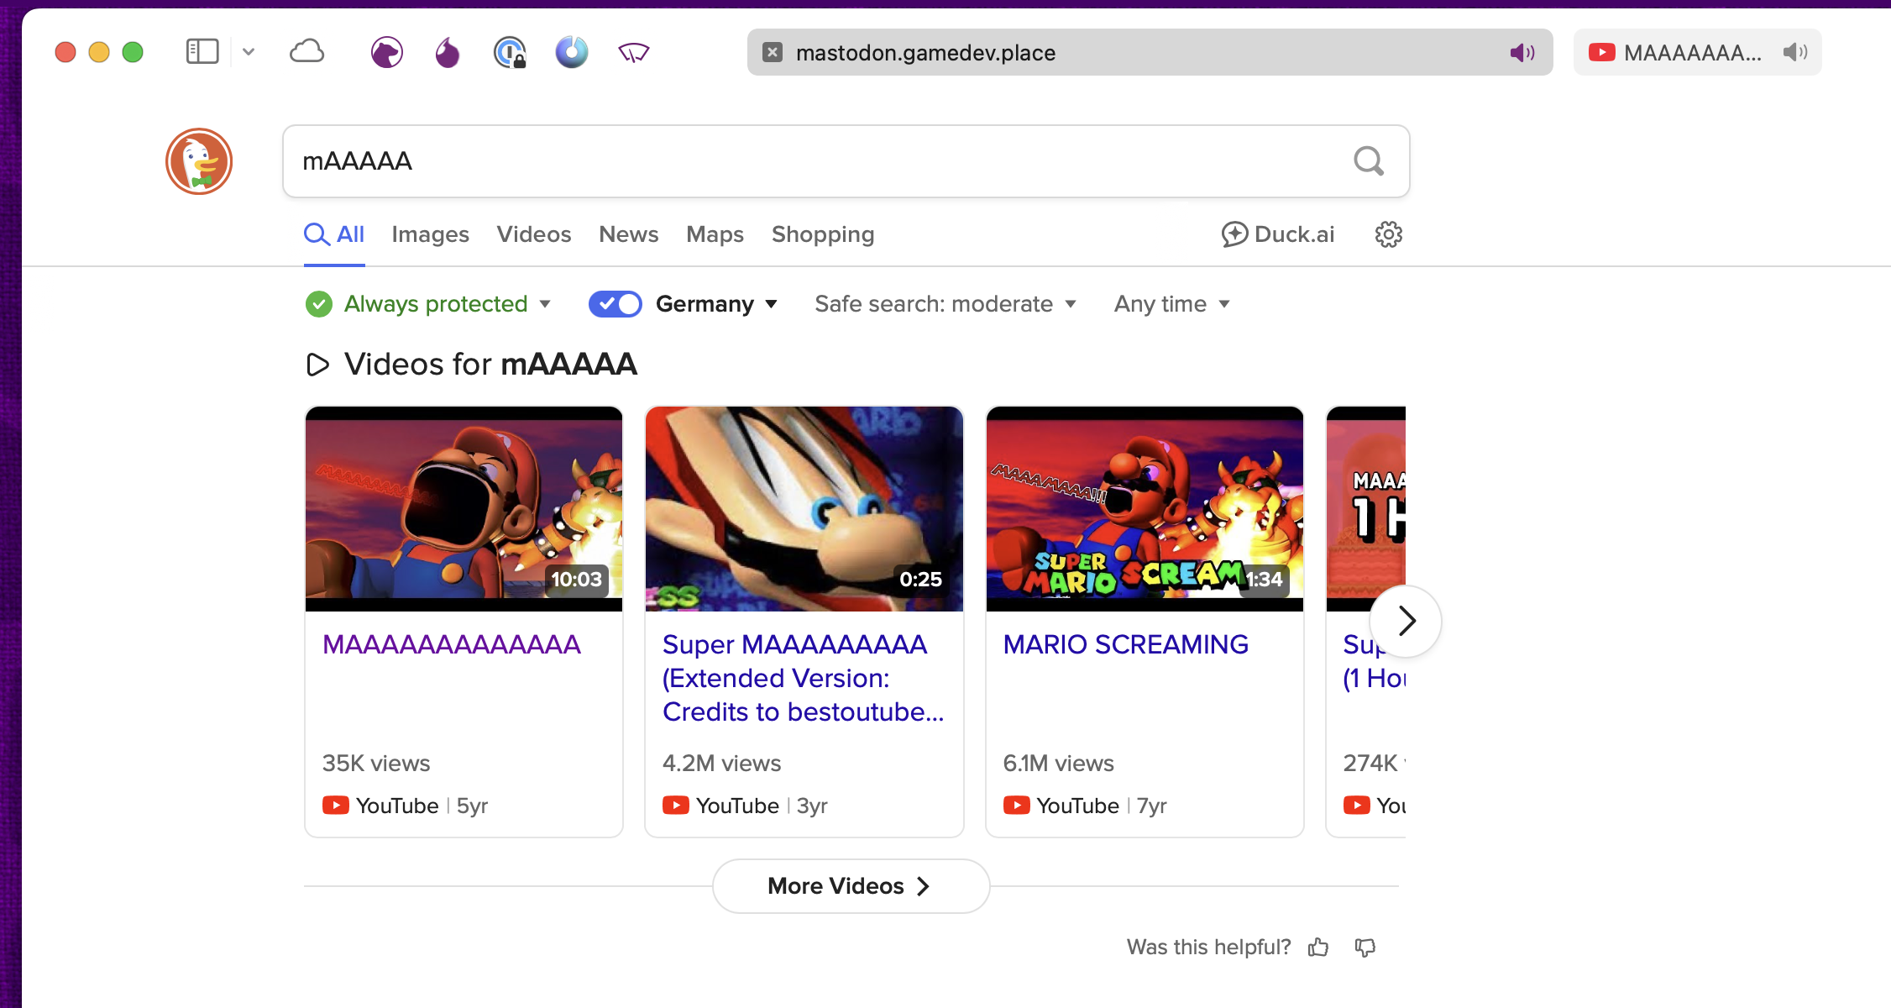Open search settings gear icon

(1389, 234)
